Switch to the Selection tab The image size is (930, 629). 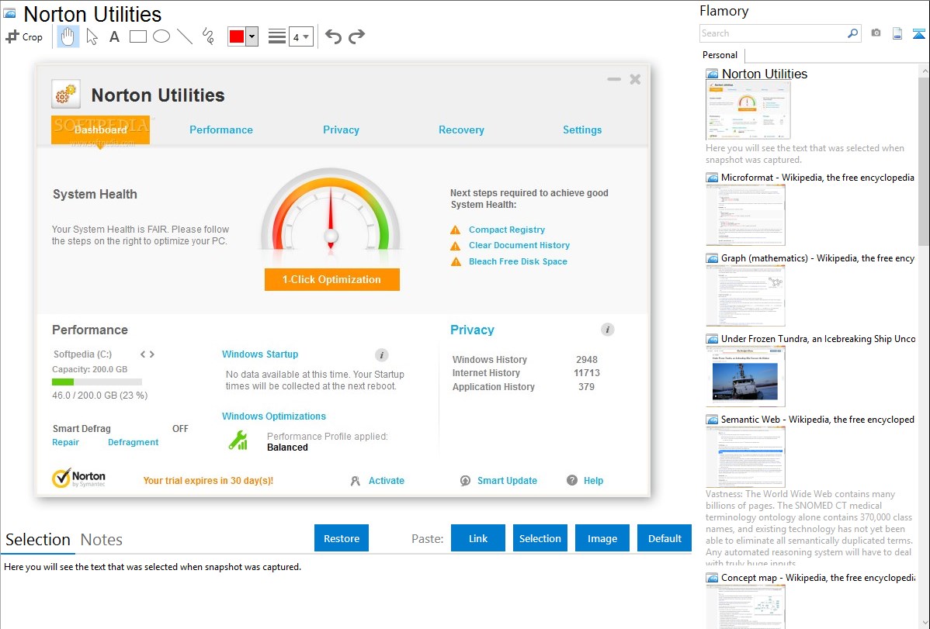pos(38,540)
